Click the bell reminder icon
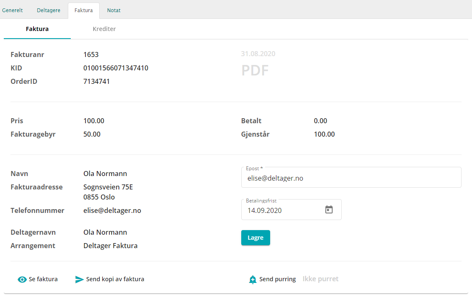 click(x=253, y=280)
